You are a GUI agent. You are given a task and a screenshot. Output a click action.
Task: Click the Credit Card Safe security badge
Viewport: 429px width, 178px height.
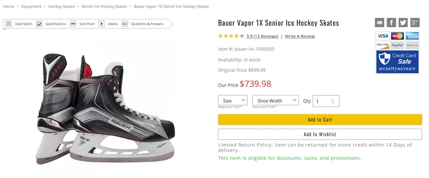click(x=397, y=62)
